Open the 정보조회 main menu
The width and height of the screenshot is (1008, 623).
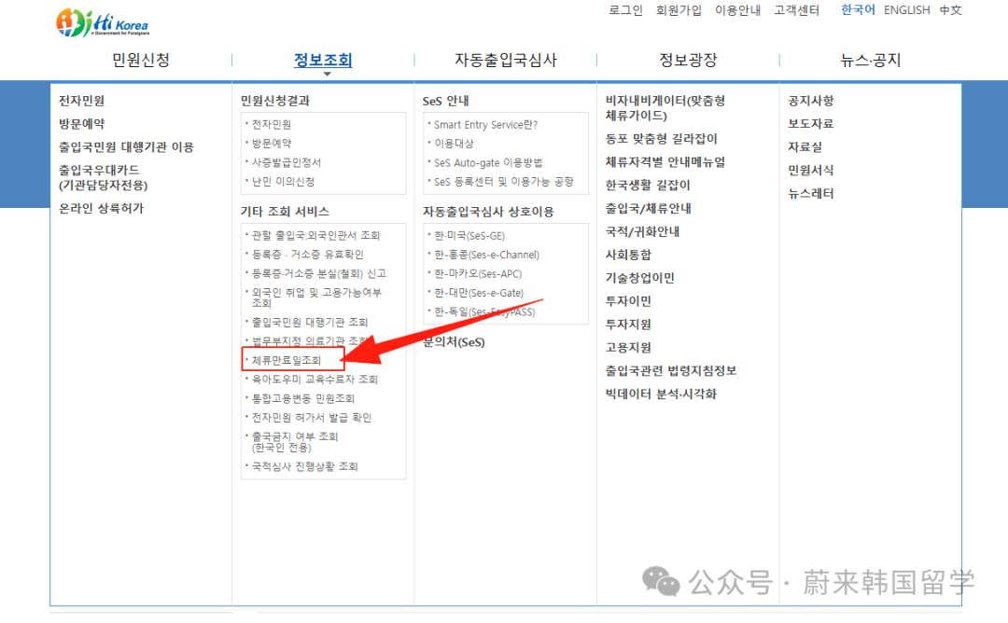pyautogui.click(x=323, y=61)
